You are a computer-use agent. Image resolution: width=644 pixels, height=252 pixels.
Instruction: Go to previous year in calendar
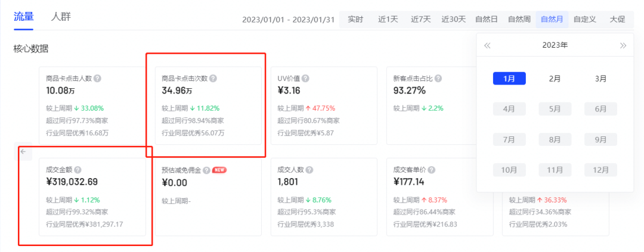click(x=487, y=45)
